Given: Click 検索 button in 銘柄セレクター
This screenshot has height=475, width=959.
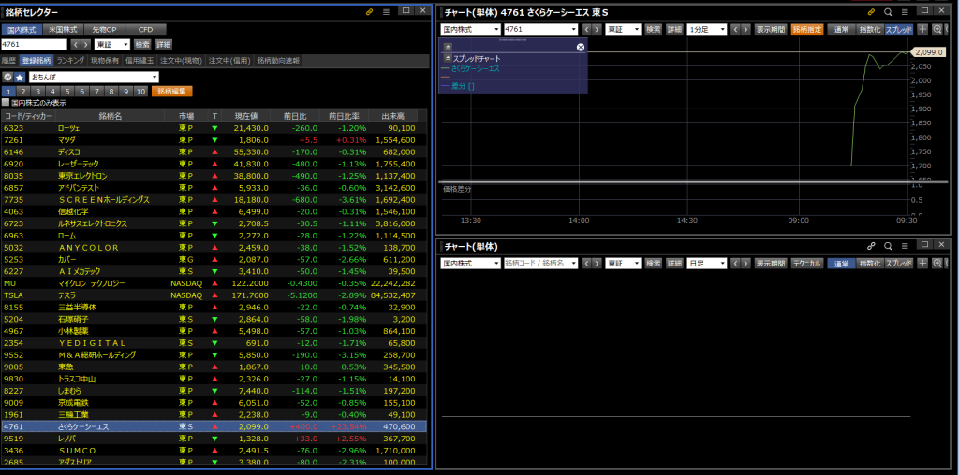Looking at the screenshot, I should (142, 44).
